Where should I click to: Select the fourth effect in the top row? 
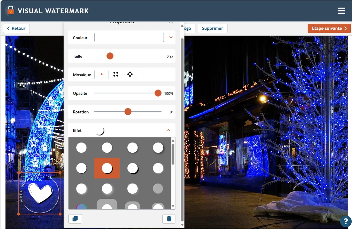(x=158, y=148)
